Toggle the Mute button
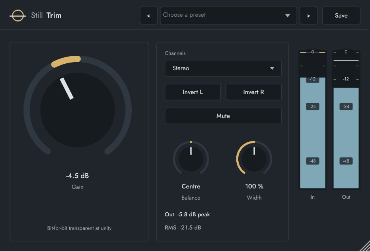This screenshot has width=370, height=251. (223, 116)
